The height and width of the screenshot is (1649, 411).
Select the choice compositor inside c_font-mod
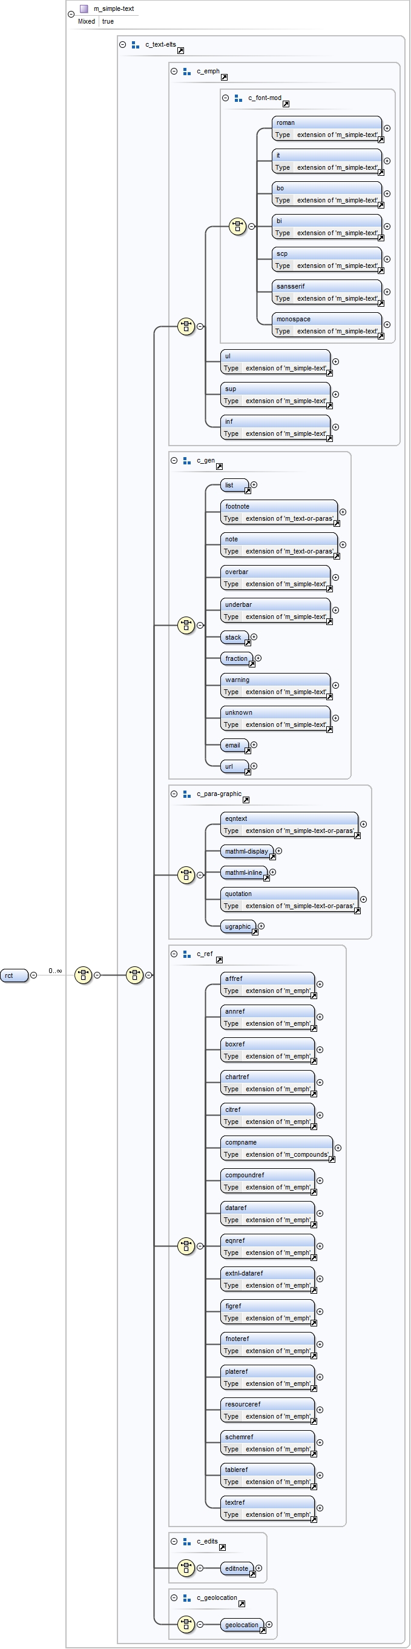[x=237, y=226]
